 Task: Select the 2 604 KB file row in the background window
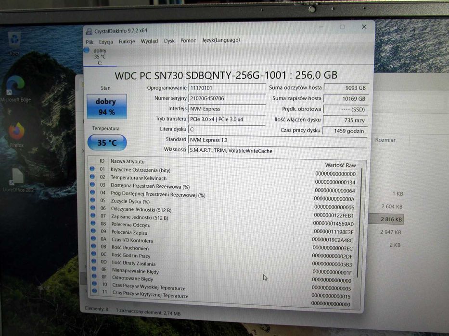tap(392, 206)
